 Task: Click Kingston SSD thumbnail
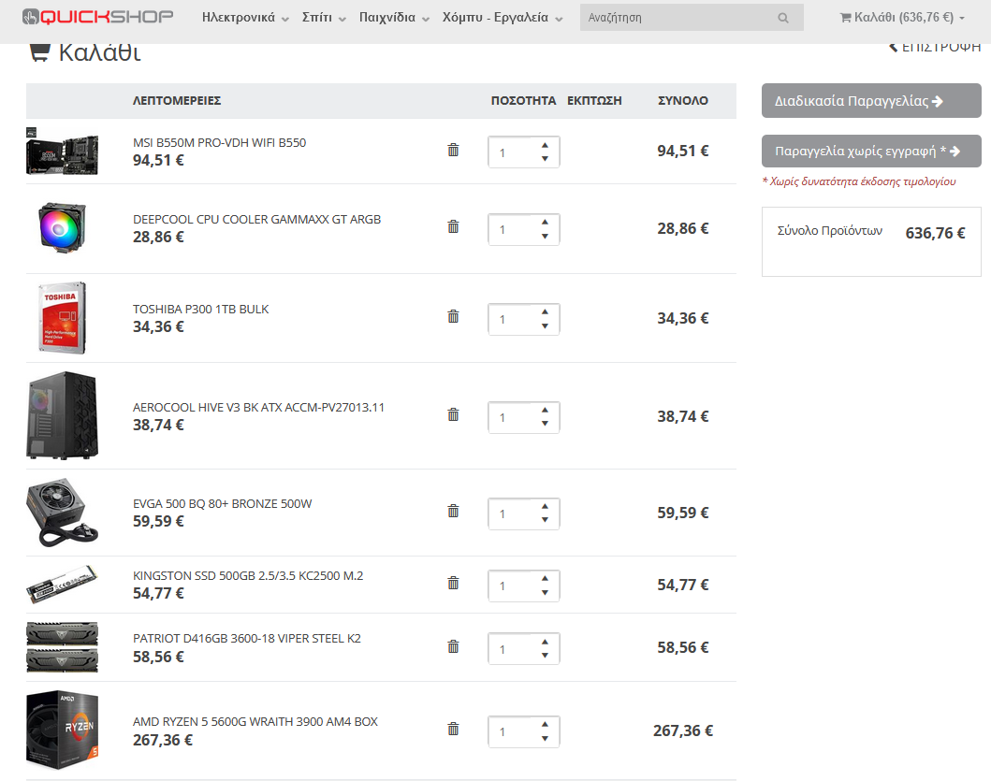click(x=62, y=585)
